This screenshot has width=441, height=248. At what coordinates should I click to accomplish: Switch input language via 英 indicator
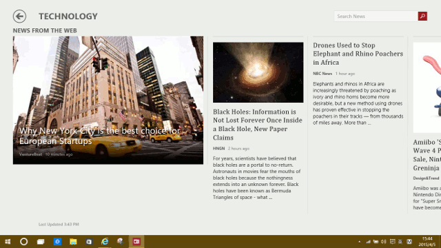pyautogui.click(x=400, y=242)
